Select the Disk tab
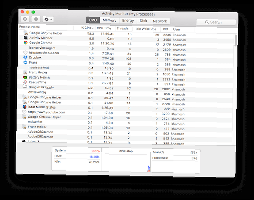The image size is (254, 200). pos(143,21)
